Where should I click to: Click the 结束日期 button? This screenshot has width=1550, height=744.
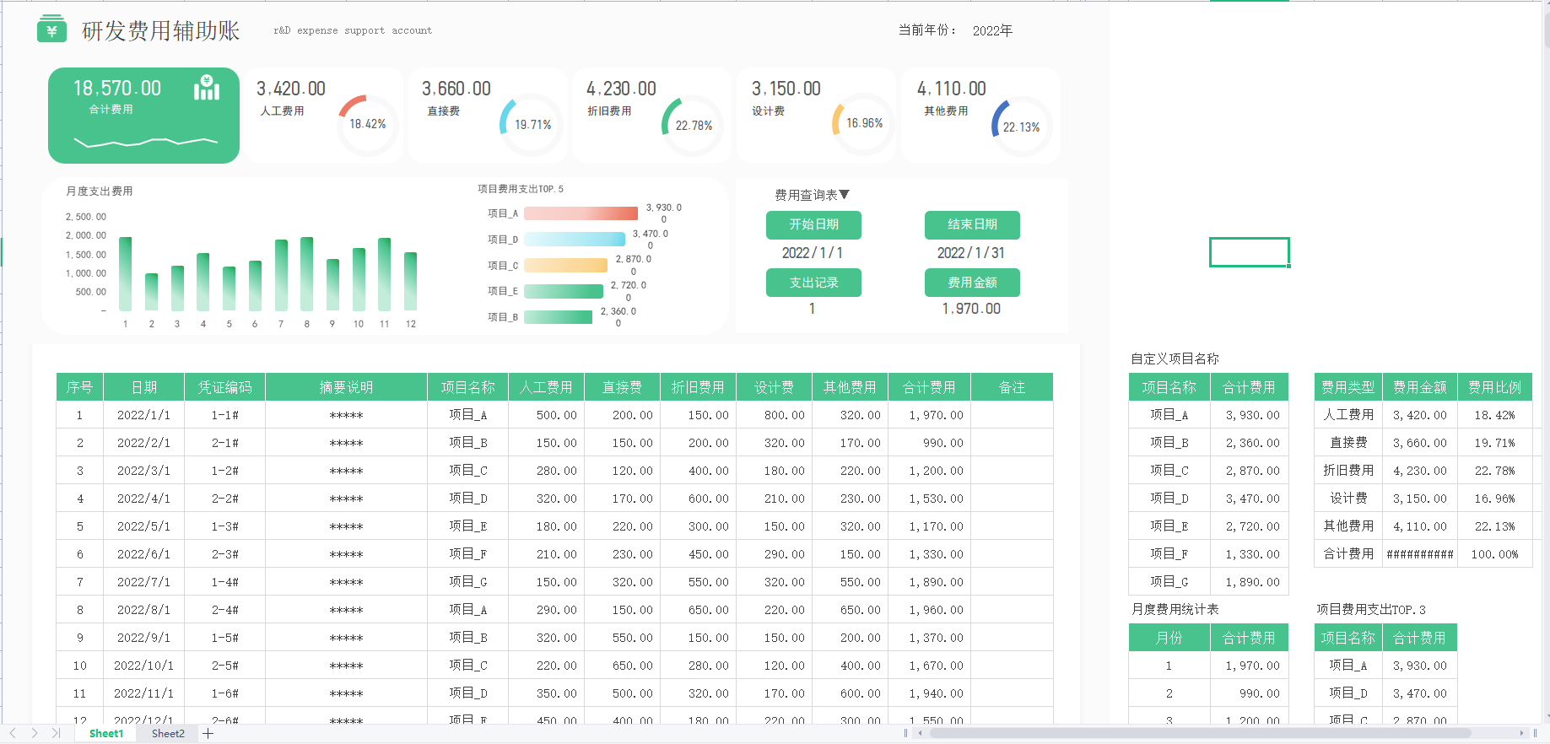tap(972, 224)
